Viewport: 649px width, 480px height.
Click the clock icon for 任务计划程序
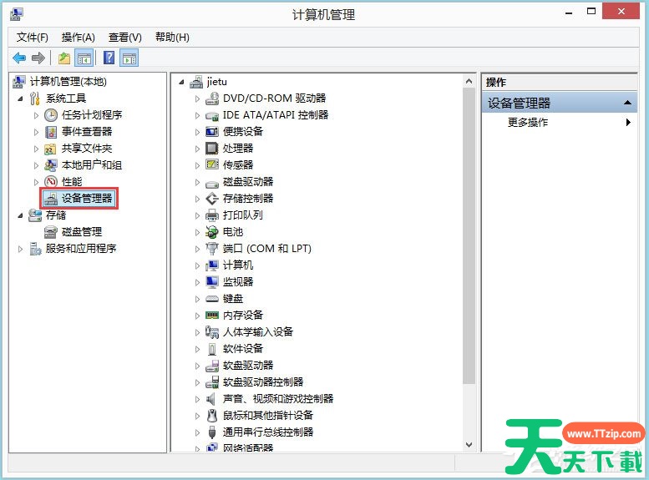51,114
